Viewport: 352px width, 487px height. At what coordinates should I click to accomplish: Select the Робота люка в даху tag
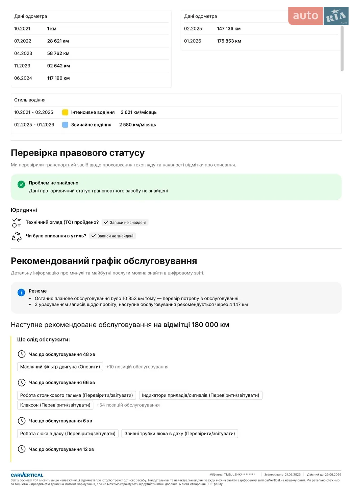(68, 434)
